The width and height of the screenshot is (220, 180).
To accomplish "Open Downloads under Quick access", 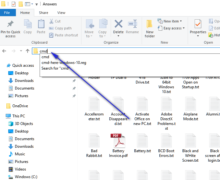I will coord(21,81).
